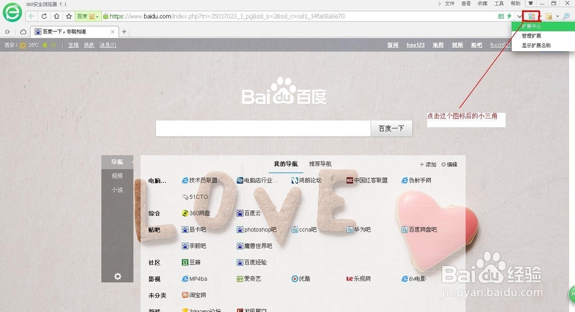Open the 技术员联盟 link

click(x=200, y=180)
